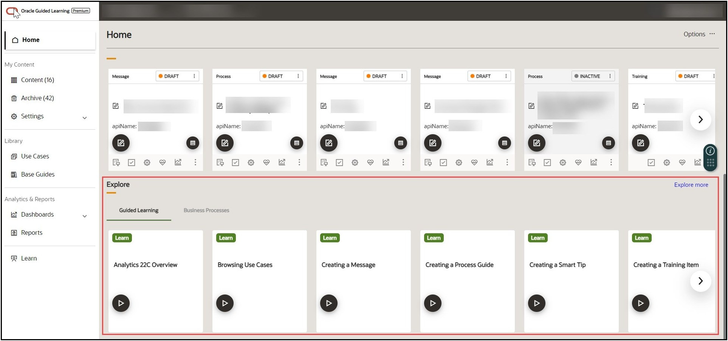Show next cards in Explore carousel

pos(701,281)
